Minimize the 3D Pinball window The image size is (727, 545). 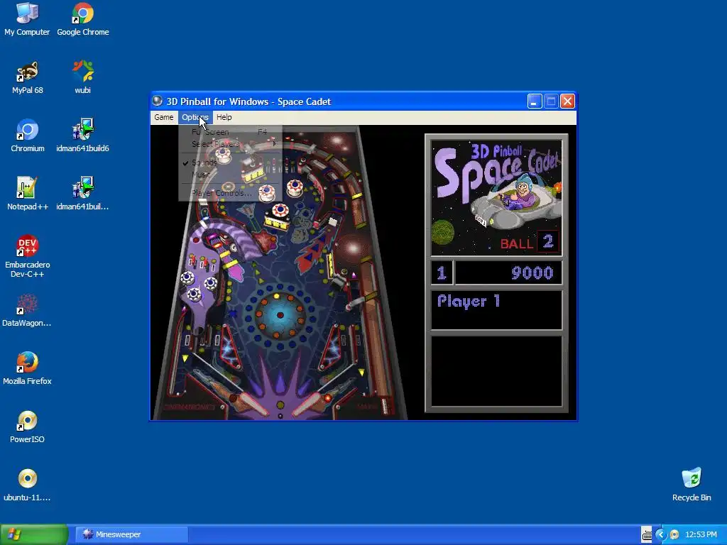coord(534,101)
